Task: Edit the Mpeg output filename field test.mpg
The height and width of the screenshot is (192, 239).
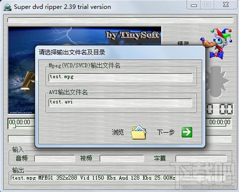Action: (120, 77)
